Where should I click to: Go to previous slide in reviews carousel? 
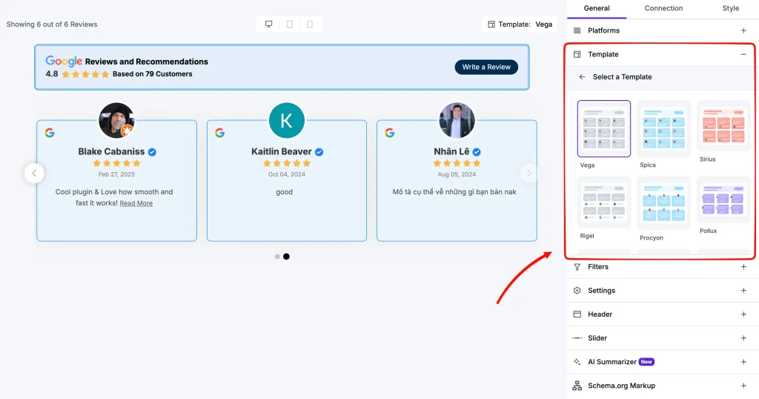click(34, 173)
